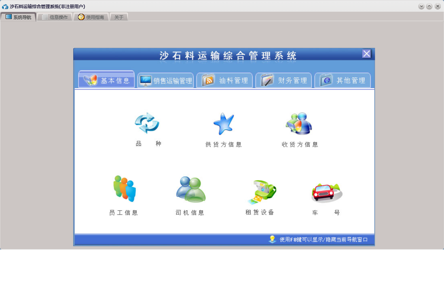Click the 车号 text label
The width and height of the screenshot is (444, 287).
[326, 213]
